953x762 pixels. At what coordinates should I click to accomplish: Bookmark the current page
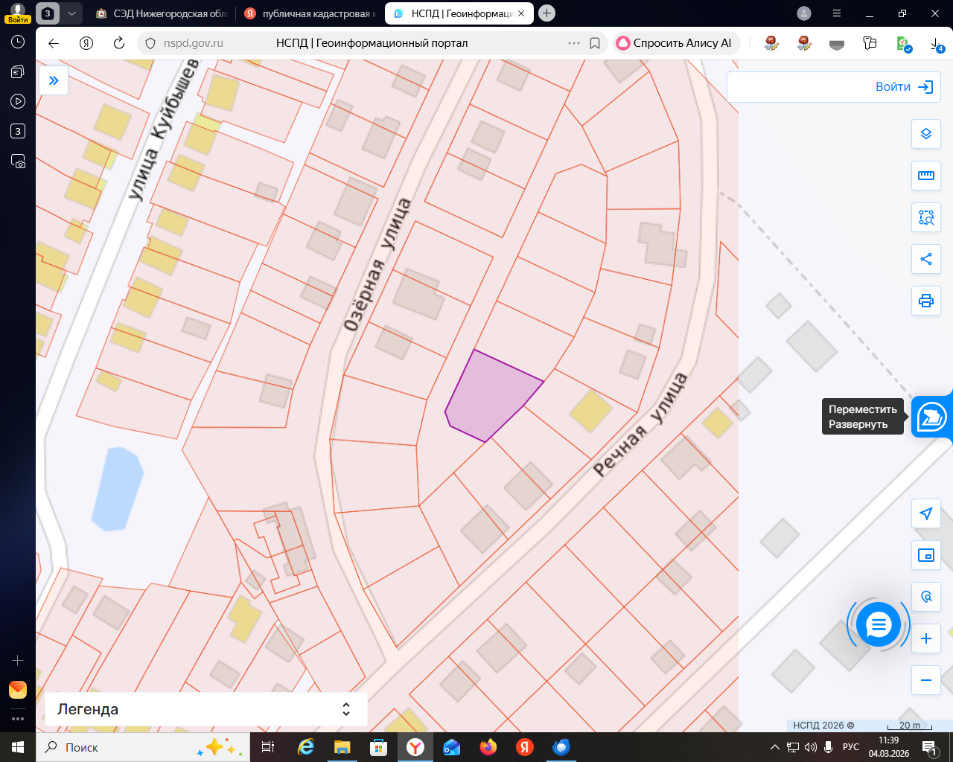click(595, 43)
